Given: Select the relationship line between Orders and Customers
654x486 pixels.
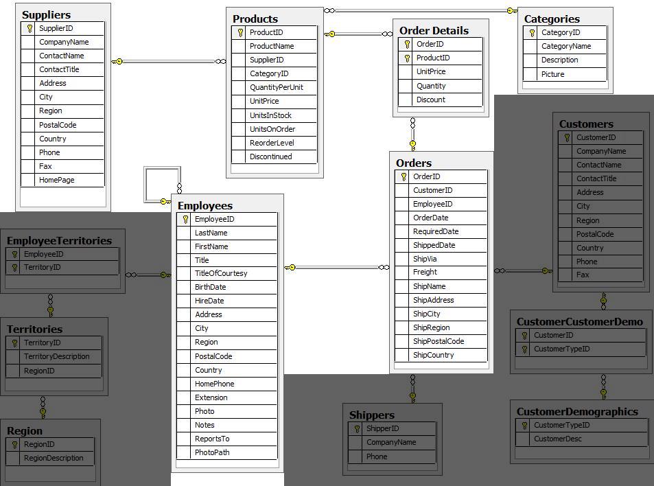Looking at the screenshot, I should point(522,272).
